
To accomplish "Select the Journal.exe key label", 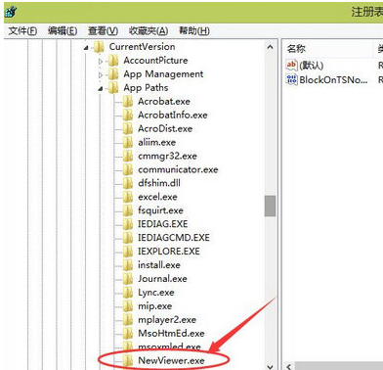I will pos(162,279).
